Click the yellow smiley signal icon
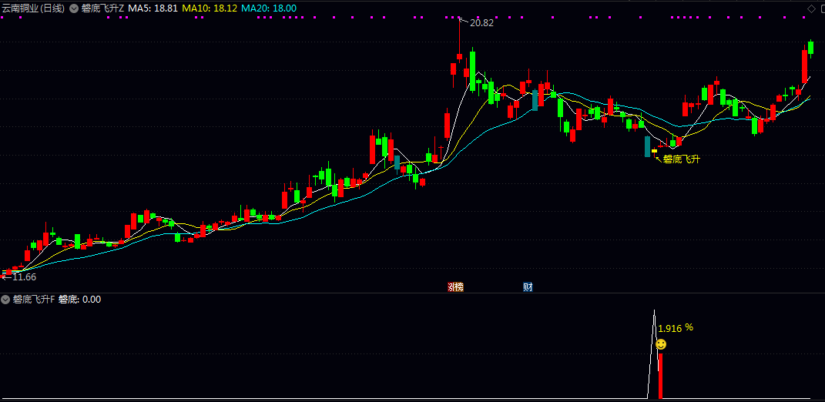 tap(661, 345)
